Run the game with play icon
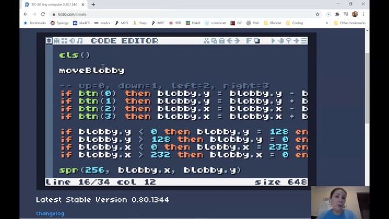Image resolution: width=389 pixels, height=219 pixels. [x=273, y=41]
